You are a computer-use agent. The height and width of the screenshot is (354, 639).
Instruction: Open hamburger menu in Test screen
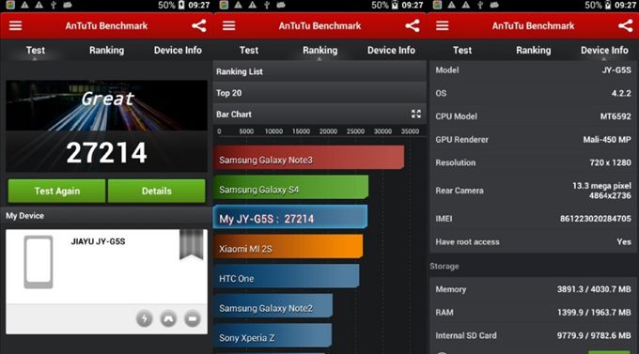15,25
